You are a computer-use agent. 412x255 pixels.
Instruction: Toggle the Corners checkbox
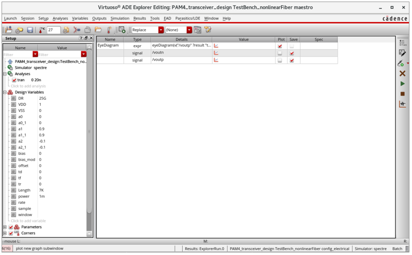pyautogui.click(x=11, y=233)
